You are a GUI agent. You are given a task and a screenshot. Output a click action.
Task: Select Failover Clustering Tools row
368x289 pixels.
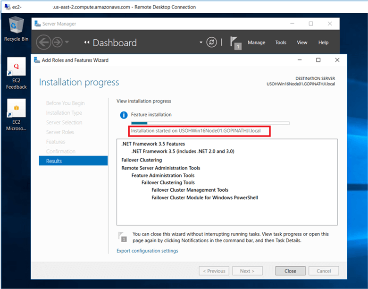point(168,183)
